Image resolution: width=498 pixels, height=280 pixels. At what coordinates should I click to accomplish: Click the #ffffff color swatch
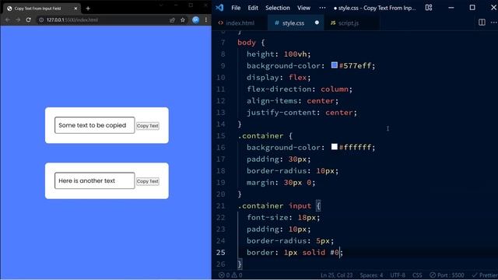click(x=334, y=147)
